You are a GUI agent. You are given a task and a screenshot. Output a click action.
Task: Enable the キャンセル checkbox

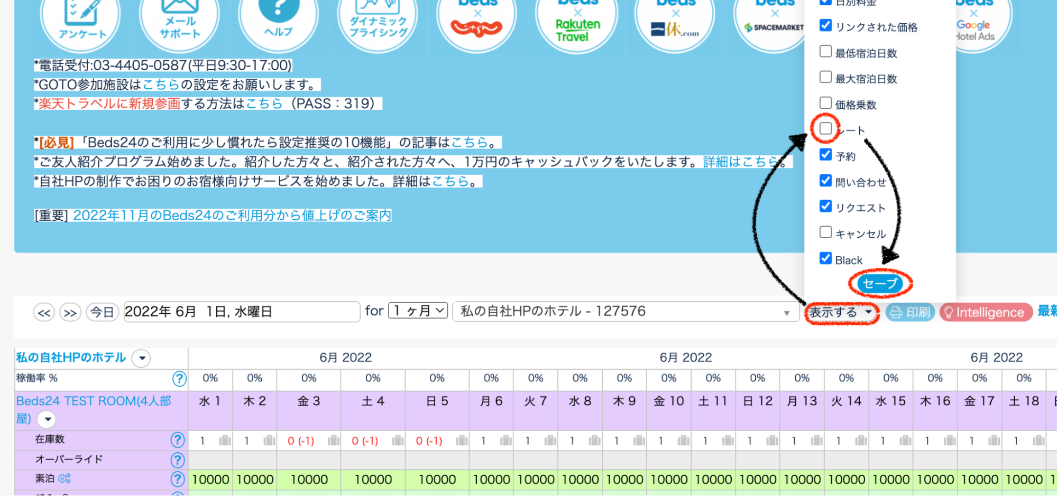[x=825, y=232]
